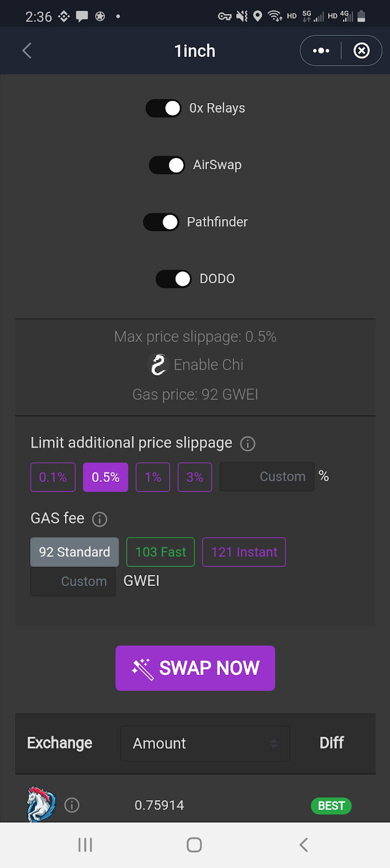Open GAS fee info icon
This screenshot has width=390, height=868.
point(100,519)
